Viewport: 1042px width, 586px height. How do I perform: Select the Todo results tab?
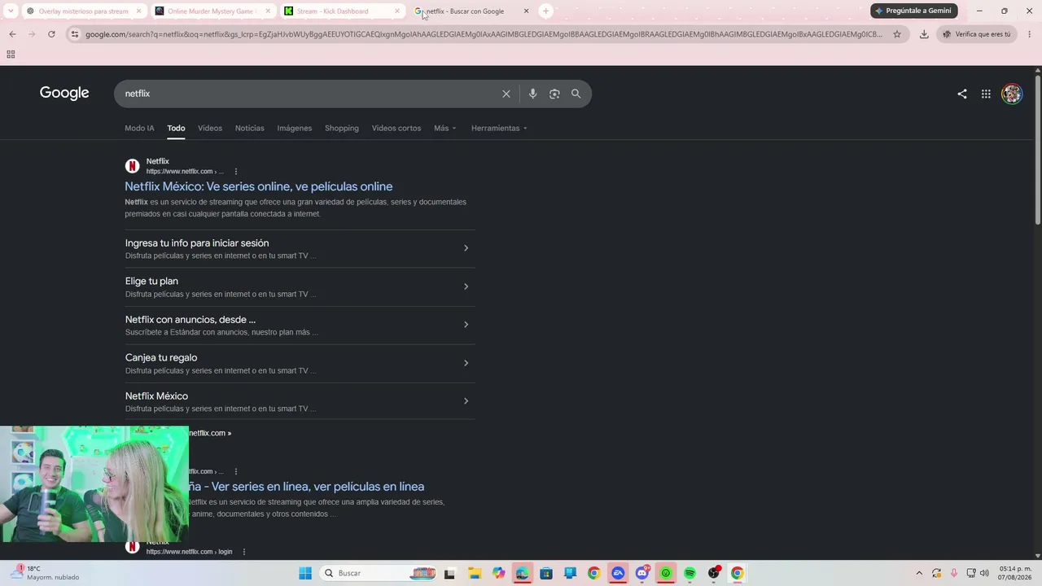click(x=176, y=128)
